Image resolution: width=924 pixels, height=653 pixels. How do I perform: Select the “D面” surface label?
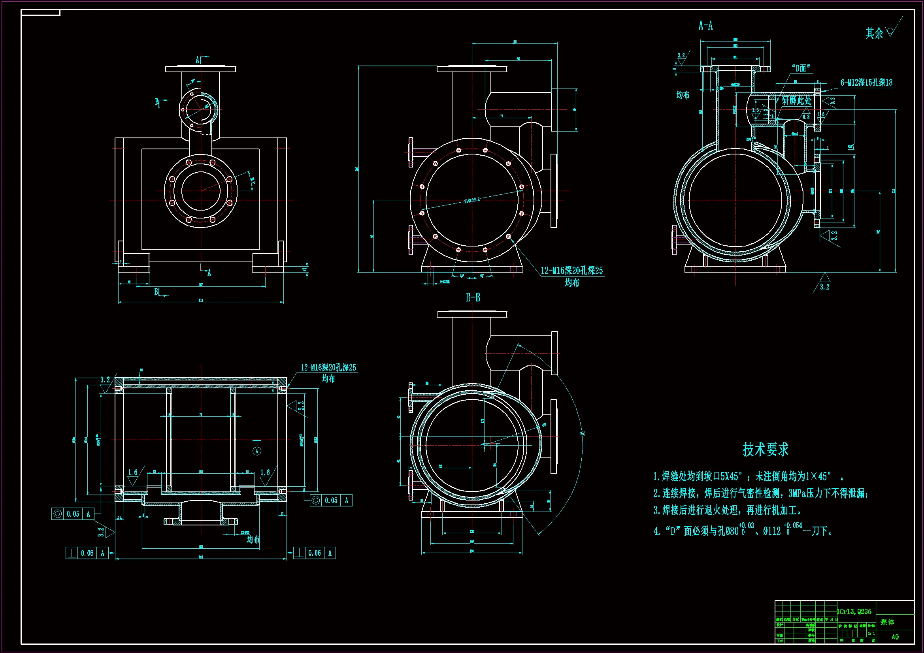click(x=801, y=68)
